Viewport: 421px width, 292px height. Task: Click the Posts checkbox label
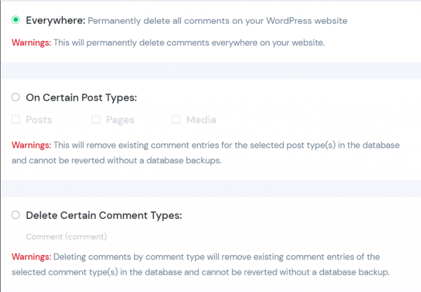39,120
